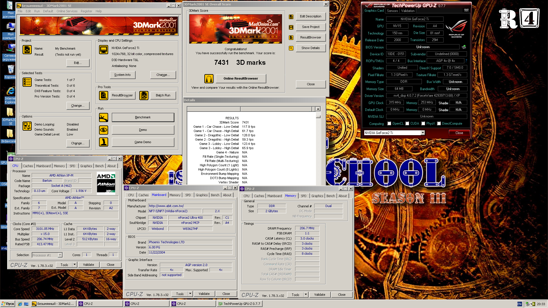548x308 pixels.
Task: Click the Demo eye icon
Action: (104, 130)
